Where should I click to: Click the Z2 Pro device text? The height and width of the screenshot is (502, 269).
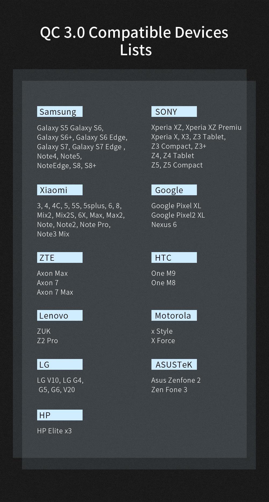click(47, 340)
